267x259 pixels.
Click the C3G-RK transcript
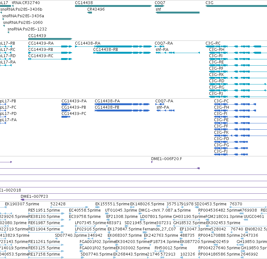238,78
